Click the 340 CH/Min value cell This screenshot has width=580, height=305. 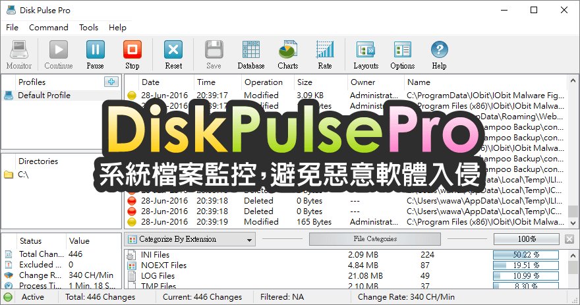click(x=91, y=275)
